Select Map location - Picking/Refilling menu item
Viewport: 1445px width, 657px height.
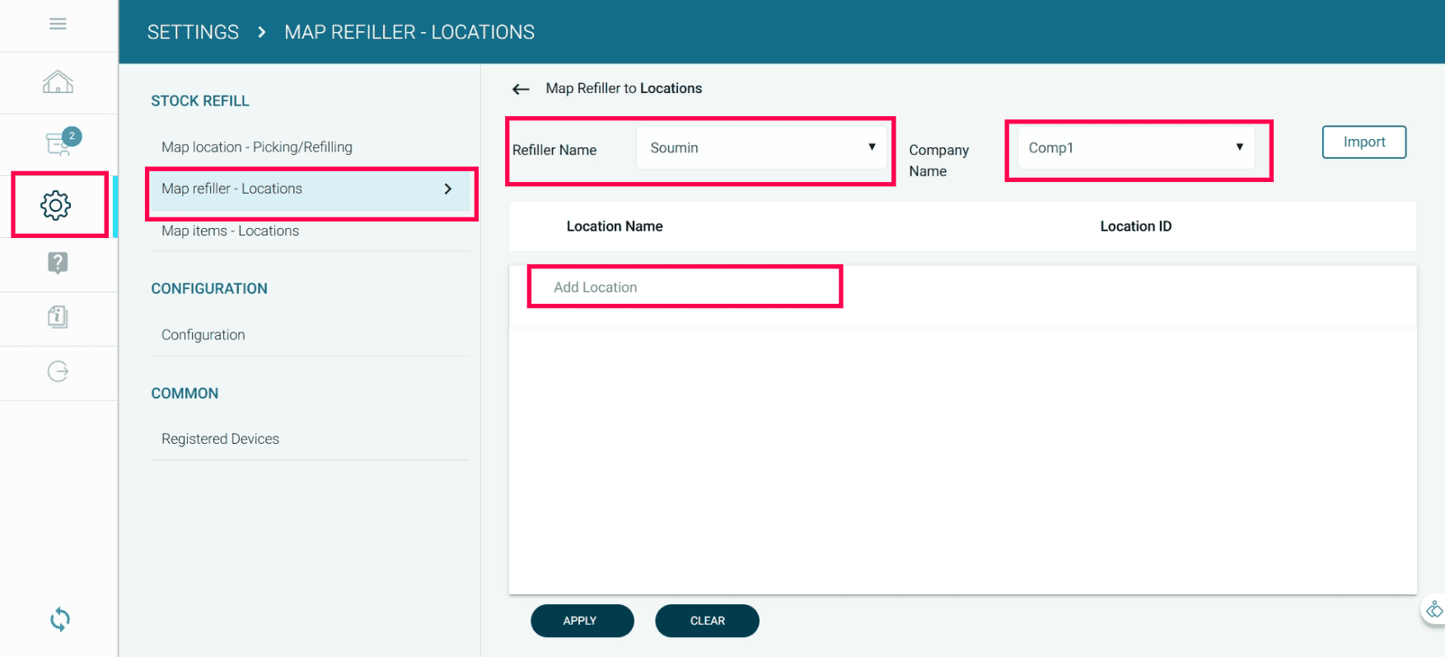pyautogui.click(x=257, y=147)
